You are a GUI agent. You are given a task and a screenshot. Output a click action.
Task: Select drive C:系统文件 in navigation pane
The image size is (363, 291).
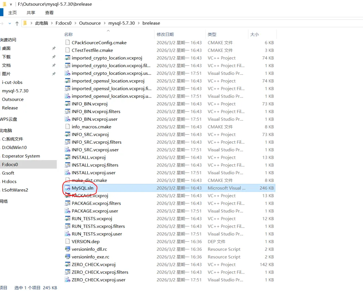coord(12,139)
